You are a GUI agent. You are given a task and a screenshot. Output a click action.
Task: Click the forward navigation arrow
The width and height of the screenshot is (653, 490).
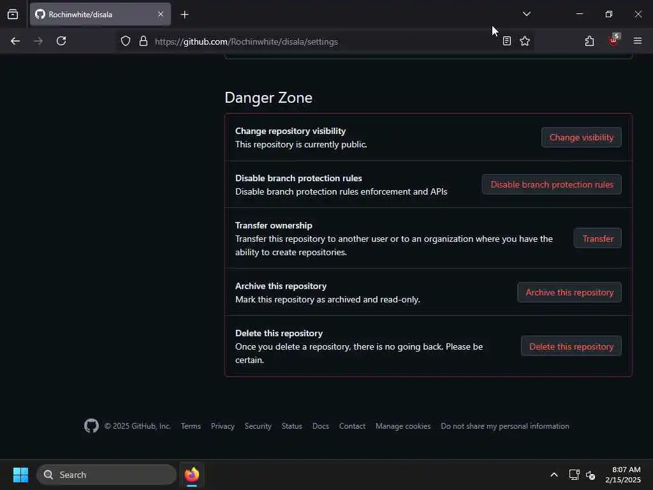tap(38, 41)
